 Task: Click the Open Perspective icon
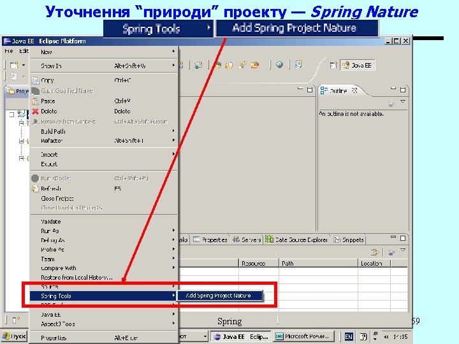[x=333, y=65]
